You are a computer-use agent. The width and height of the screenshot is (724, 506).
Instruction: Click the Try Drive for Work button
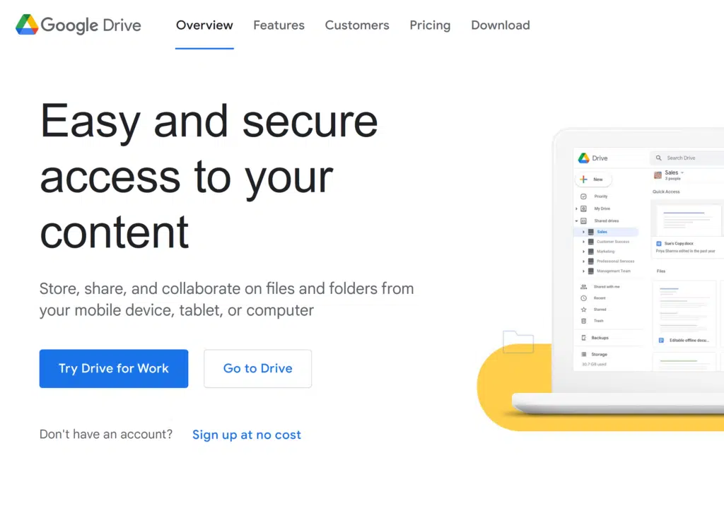point(114,368)
